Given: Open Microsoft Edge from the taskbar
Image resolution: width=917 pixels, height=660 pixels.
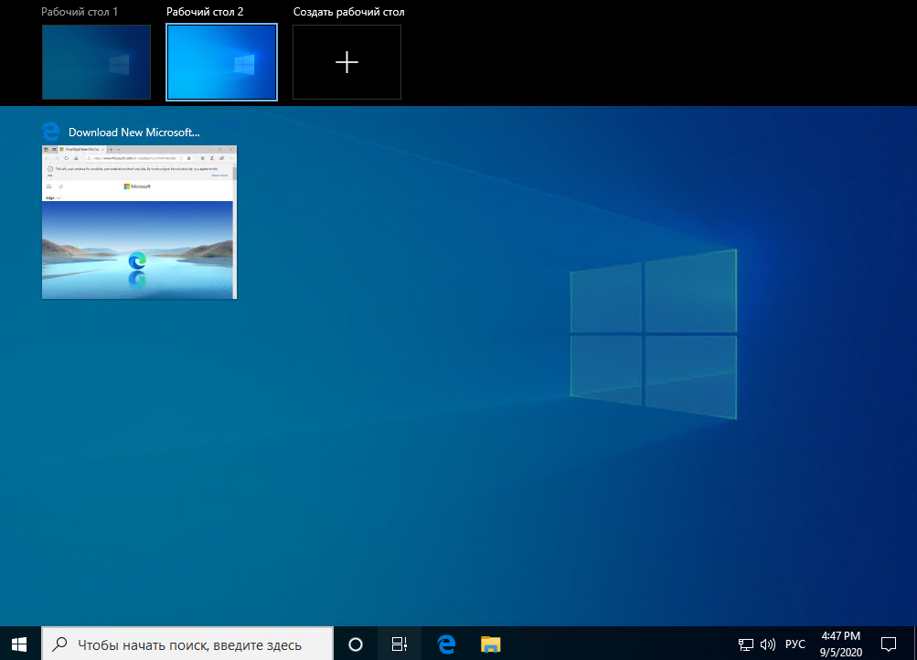Looking at the screenshot, I should [x=446, y=644].
